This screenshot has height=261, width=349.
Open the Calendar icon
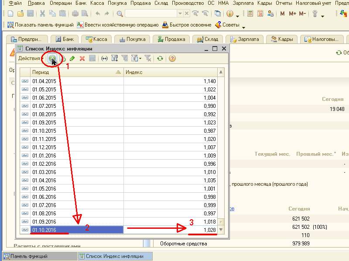click(260, 13)
